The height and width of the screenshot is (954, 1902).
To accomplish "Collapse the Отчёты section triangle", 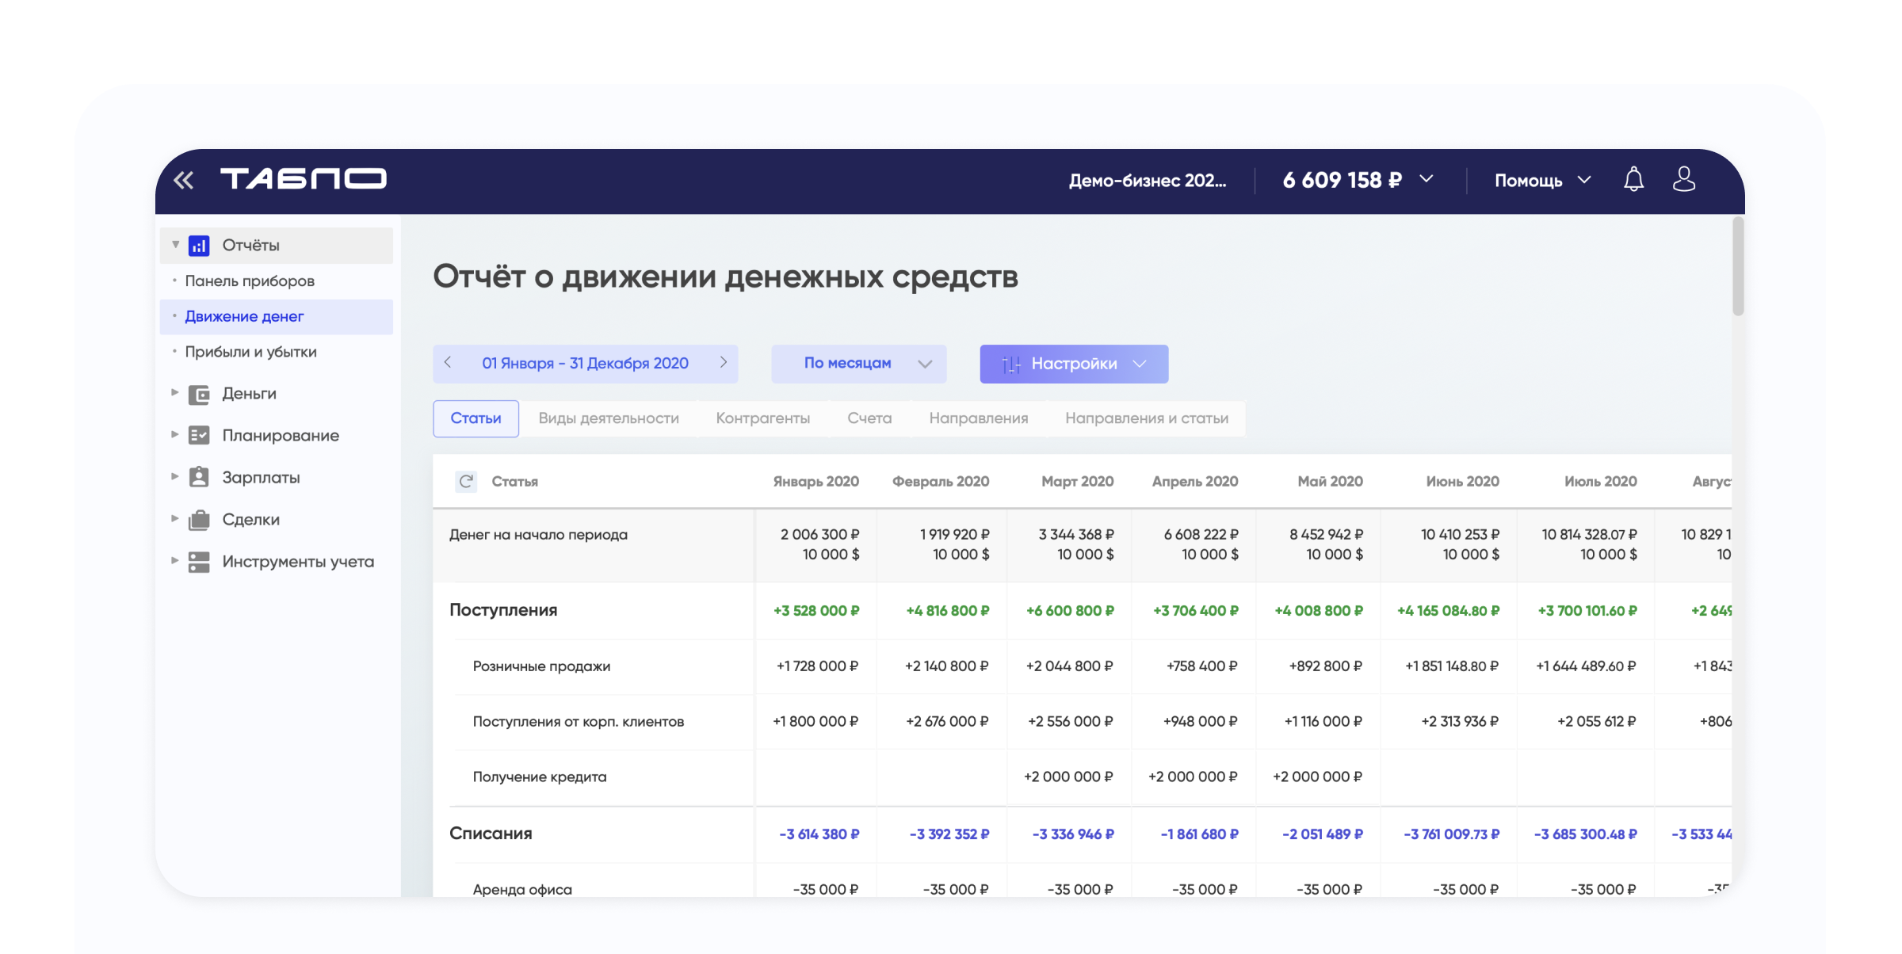I will 176,245.
